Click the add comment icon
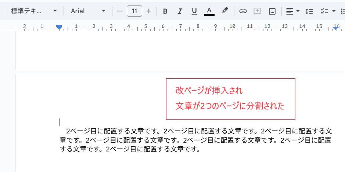Screen dimensions: 345x172 tap(257, 11)
